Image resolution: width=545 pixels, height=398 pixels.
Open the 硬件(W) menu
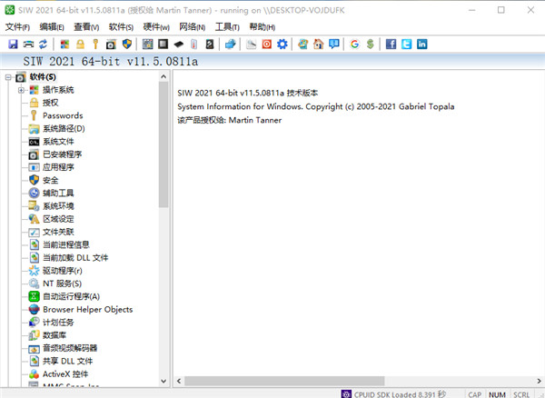154,26
